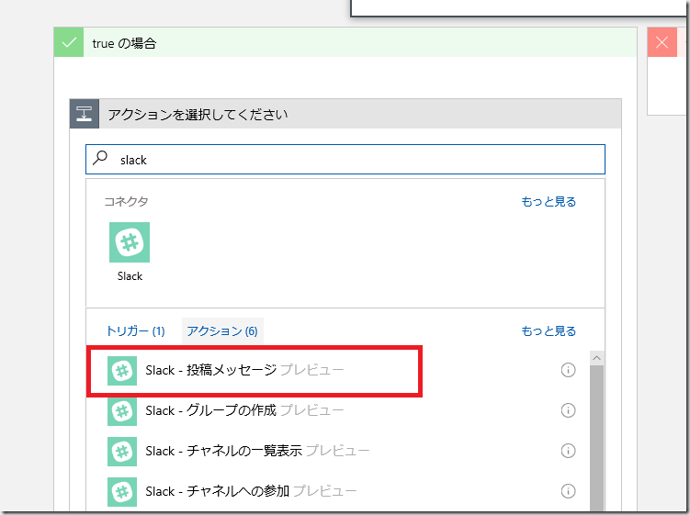The width and height of the screenshot is (690, 515).
Task: Click the actions list scrollbar thumb
Action: pyautogui.click(x=596, y=438)
